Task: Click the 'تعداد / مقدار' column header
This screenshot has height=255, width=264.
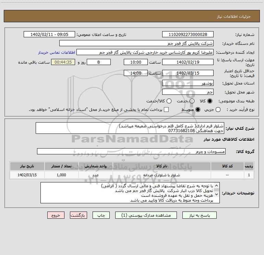Action: [x=61, y=166]
